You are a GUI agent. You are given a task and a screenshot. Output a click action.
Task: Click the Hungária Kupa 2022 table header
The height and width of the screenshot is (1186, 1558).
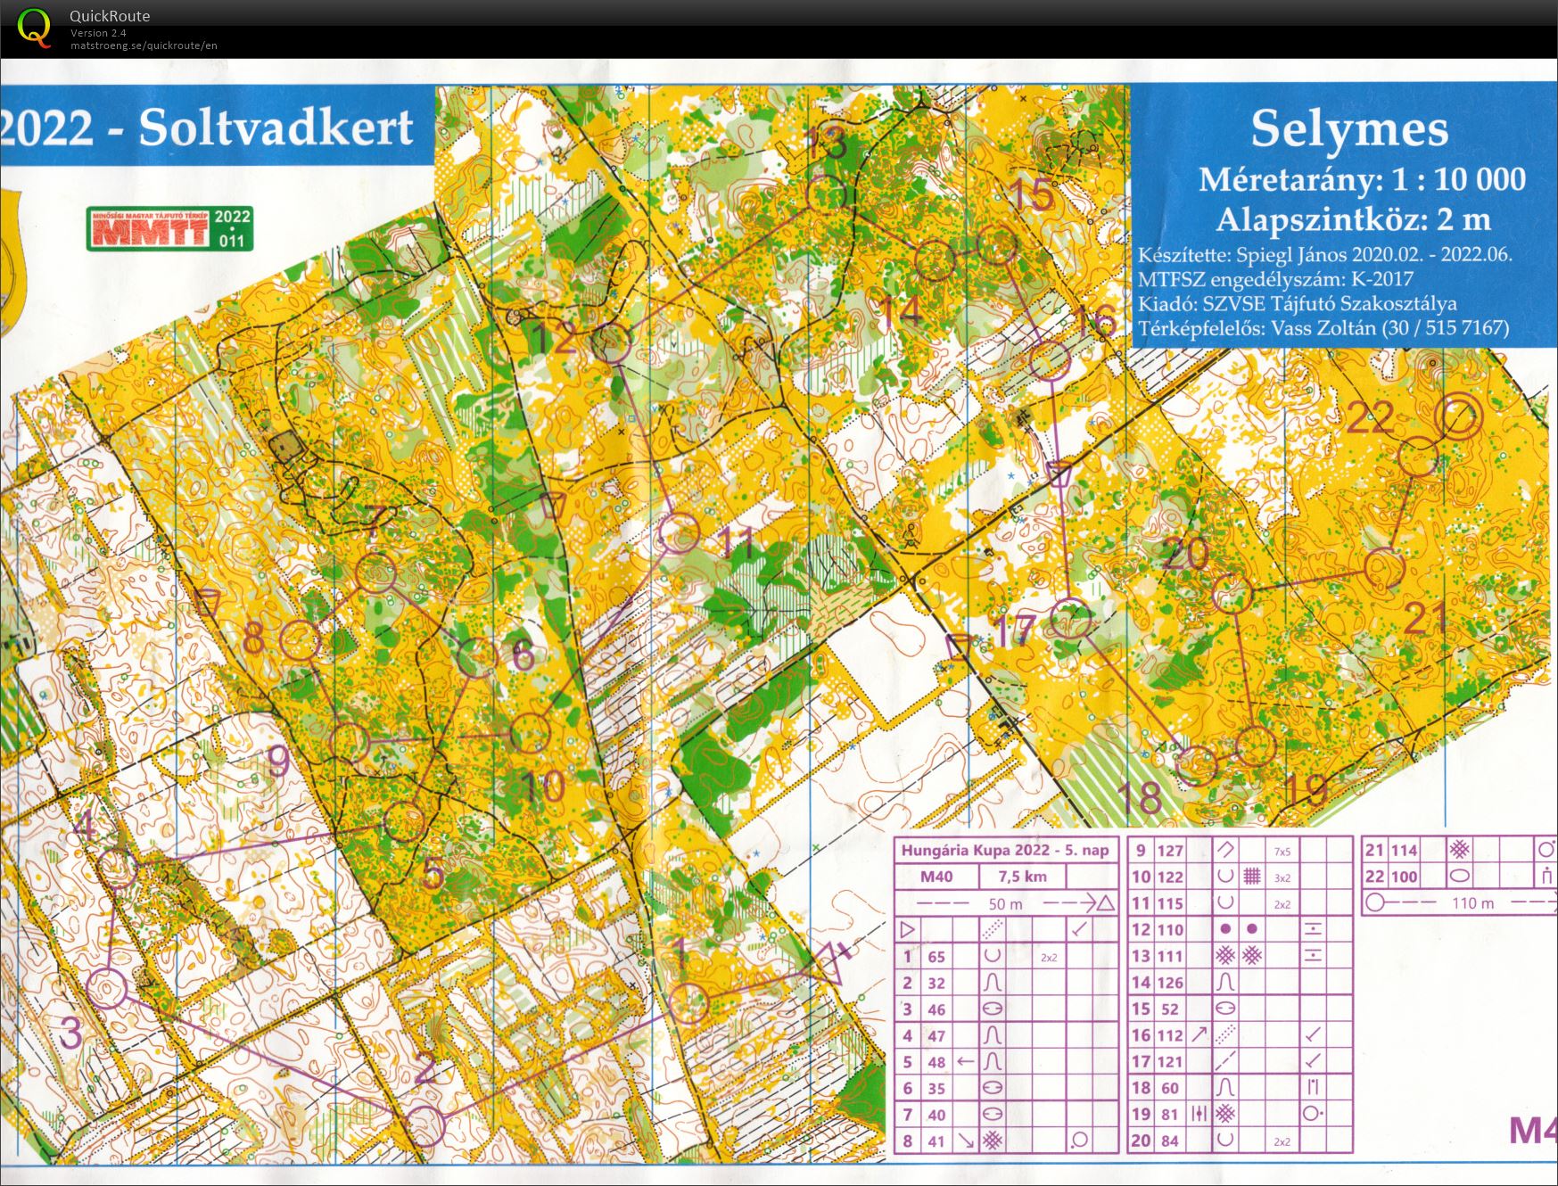click(1005, 850)
